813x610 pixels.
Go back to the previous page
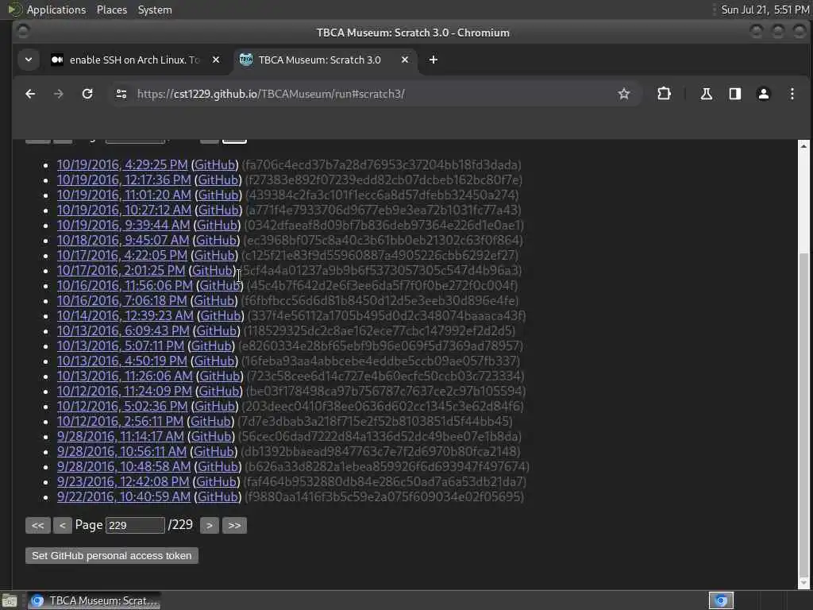pyautogui.click(x=30, y=94)
